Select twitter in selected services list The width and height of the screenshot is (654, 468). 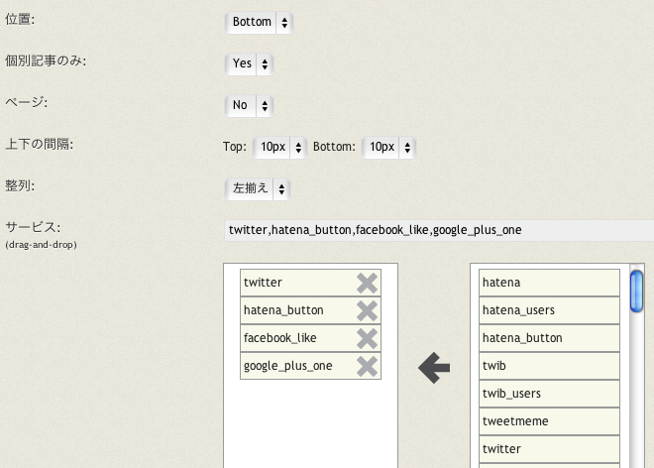click(310, 283)
